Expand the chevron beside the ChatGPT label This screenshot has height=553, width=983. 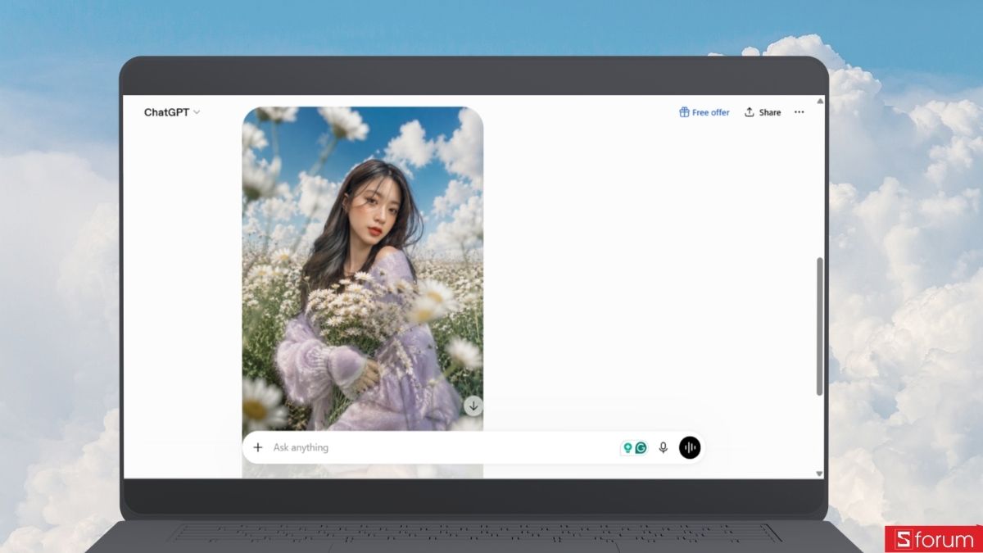[197, 112]
